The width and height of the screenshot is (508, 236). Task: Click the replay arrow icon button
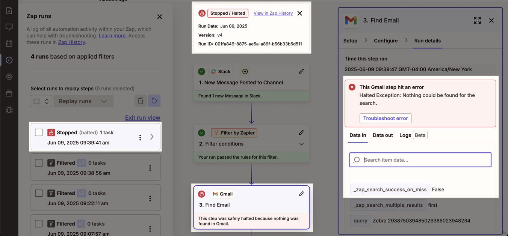click(x=154, y=101)
